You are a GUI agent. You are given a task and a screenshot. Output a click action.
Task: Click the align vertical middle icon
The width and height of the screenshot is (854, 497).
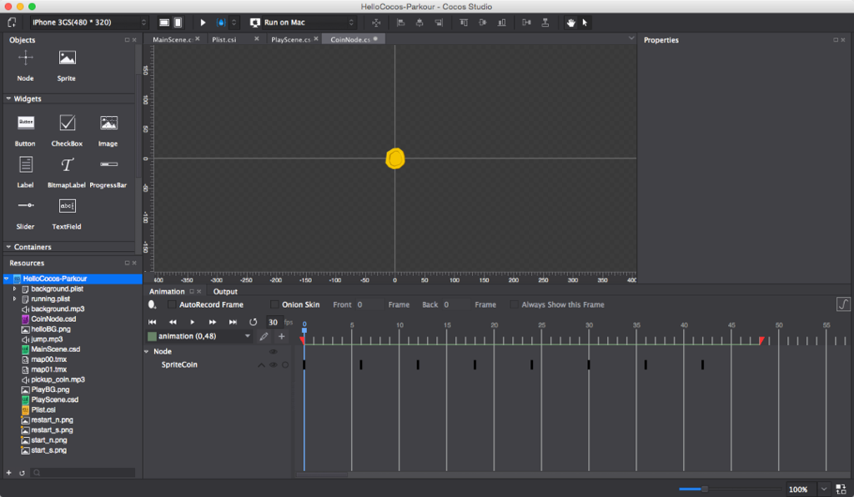coord(483,23)
